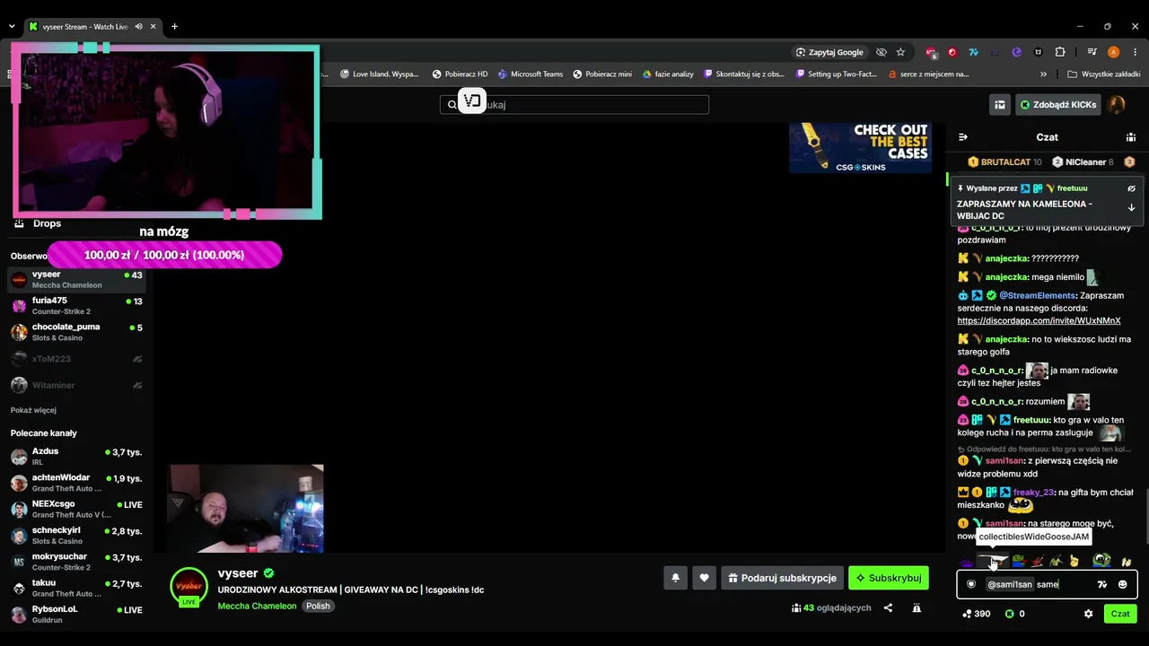Follow vyseer with the heart button
This screenshot has width=1149, height=646.
coord(704,578)
